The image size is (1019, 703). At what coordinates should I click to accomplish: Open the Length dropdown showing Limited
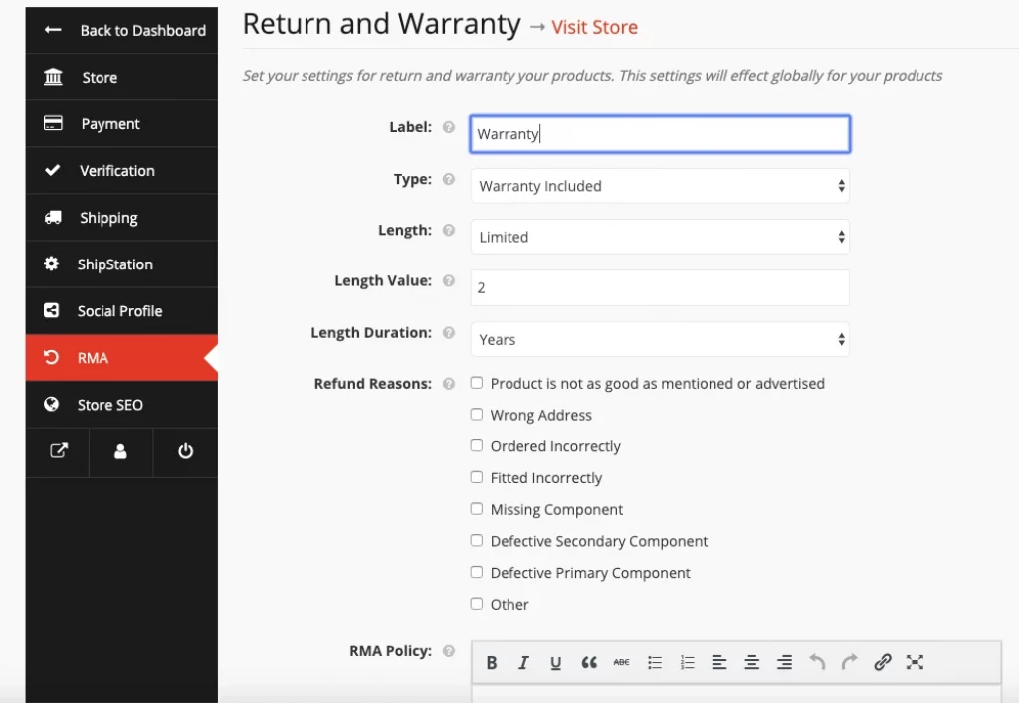[660, 237]
